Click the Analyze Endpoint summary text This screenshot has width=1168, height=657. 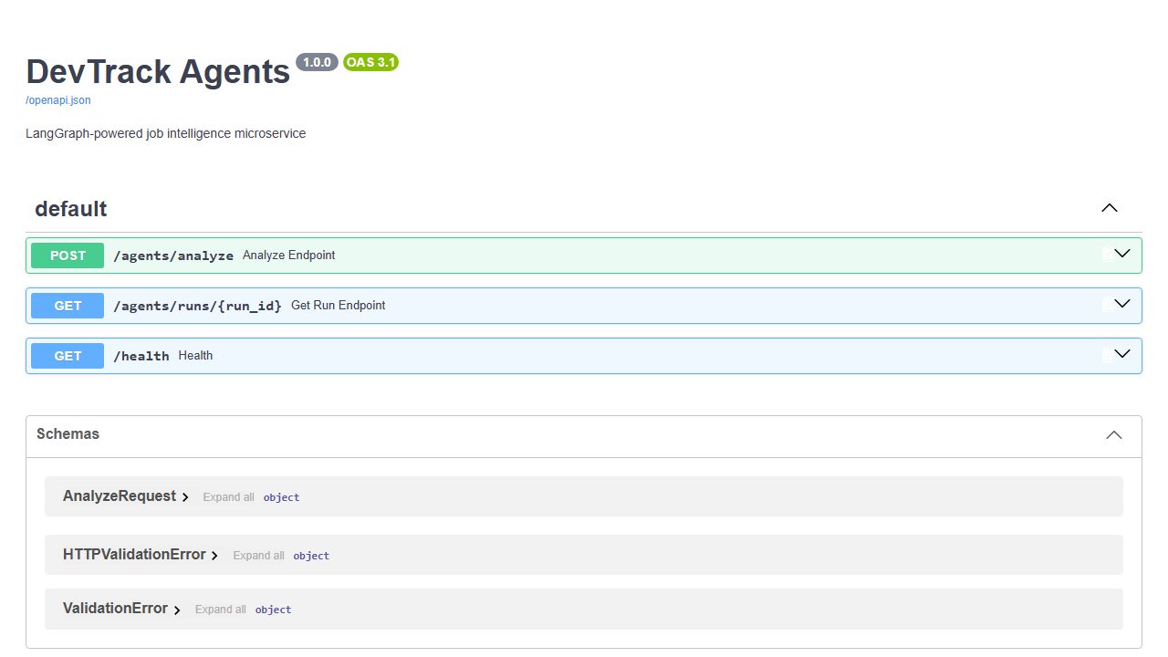pyautogui.click(x=288, y=255)
